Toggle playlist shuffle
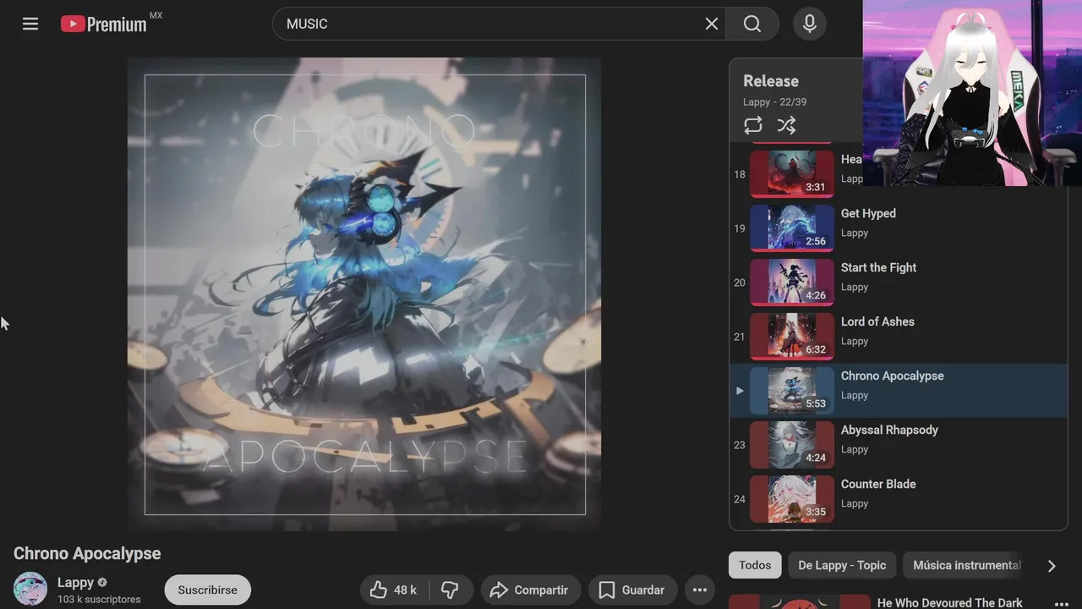Viewport: 1082px width, 609px height. coord(787,125)
